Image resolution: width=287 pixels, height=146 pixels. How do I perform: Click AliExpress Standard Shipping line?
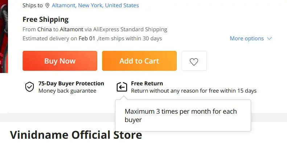coord(95,29)
